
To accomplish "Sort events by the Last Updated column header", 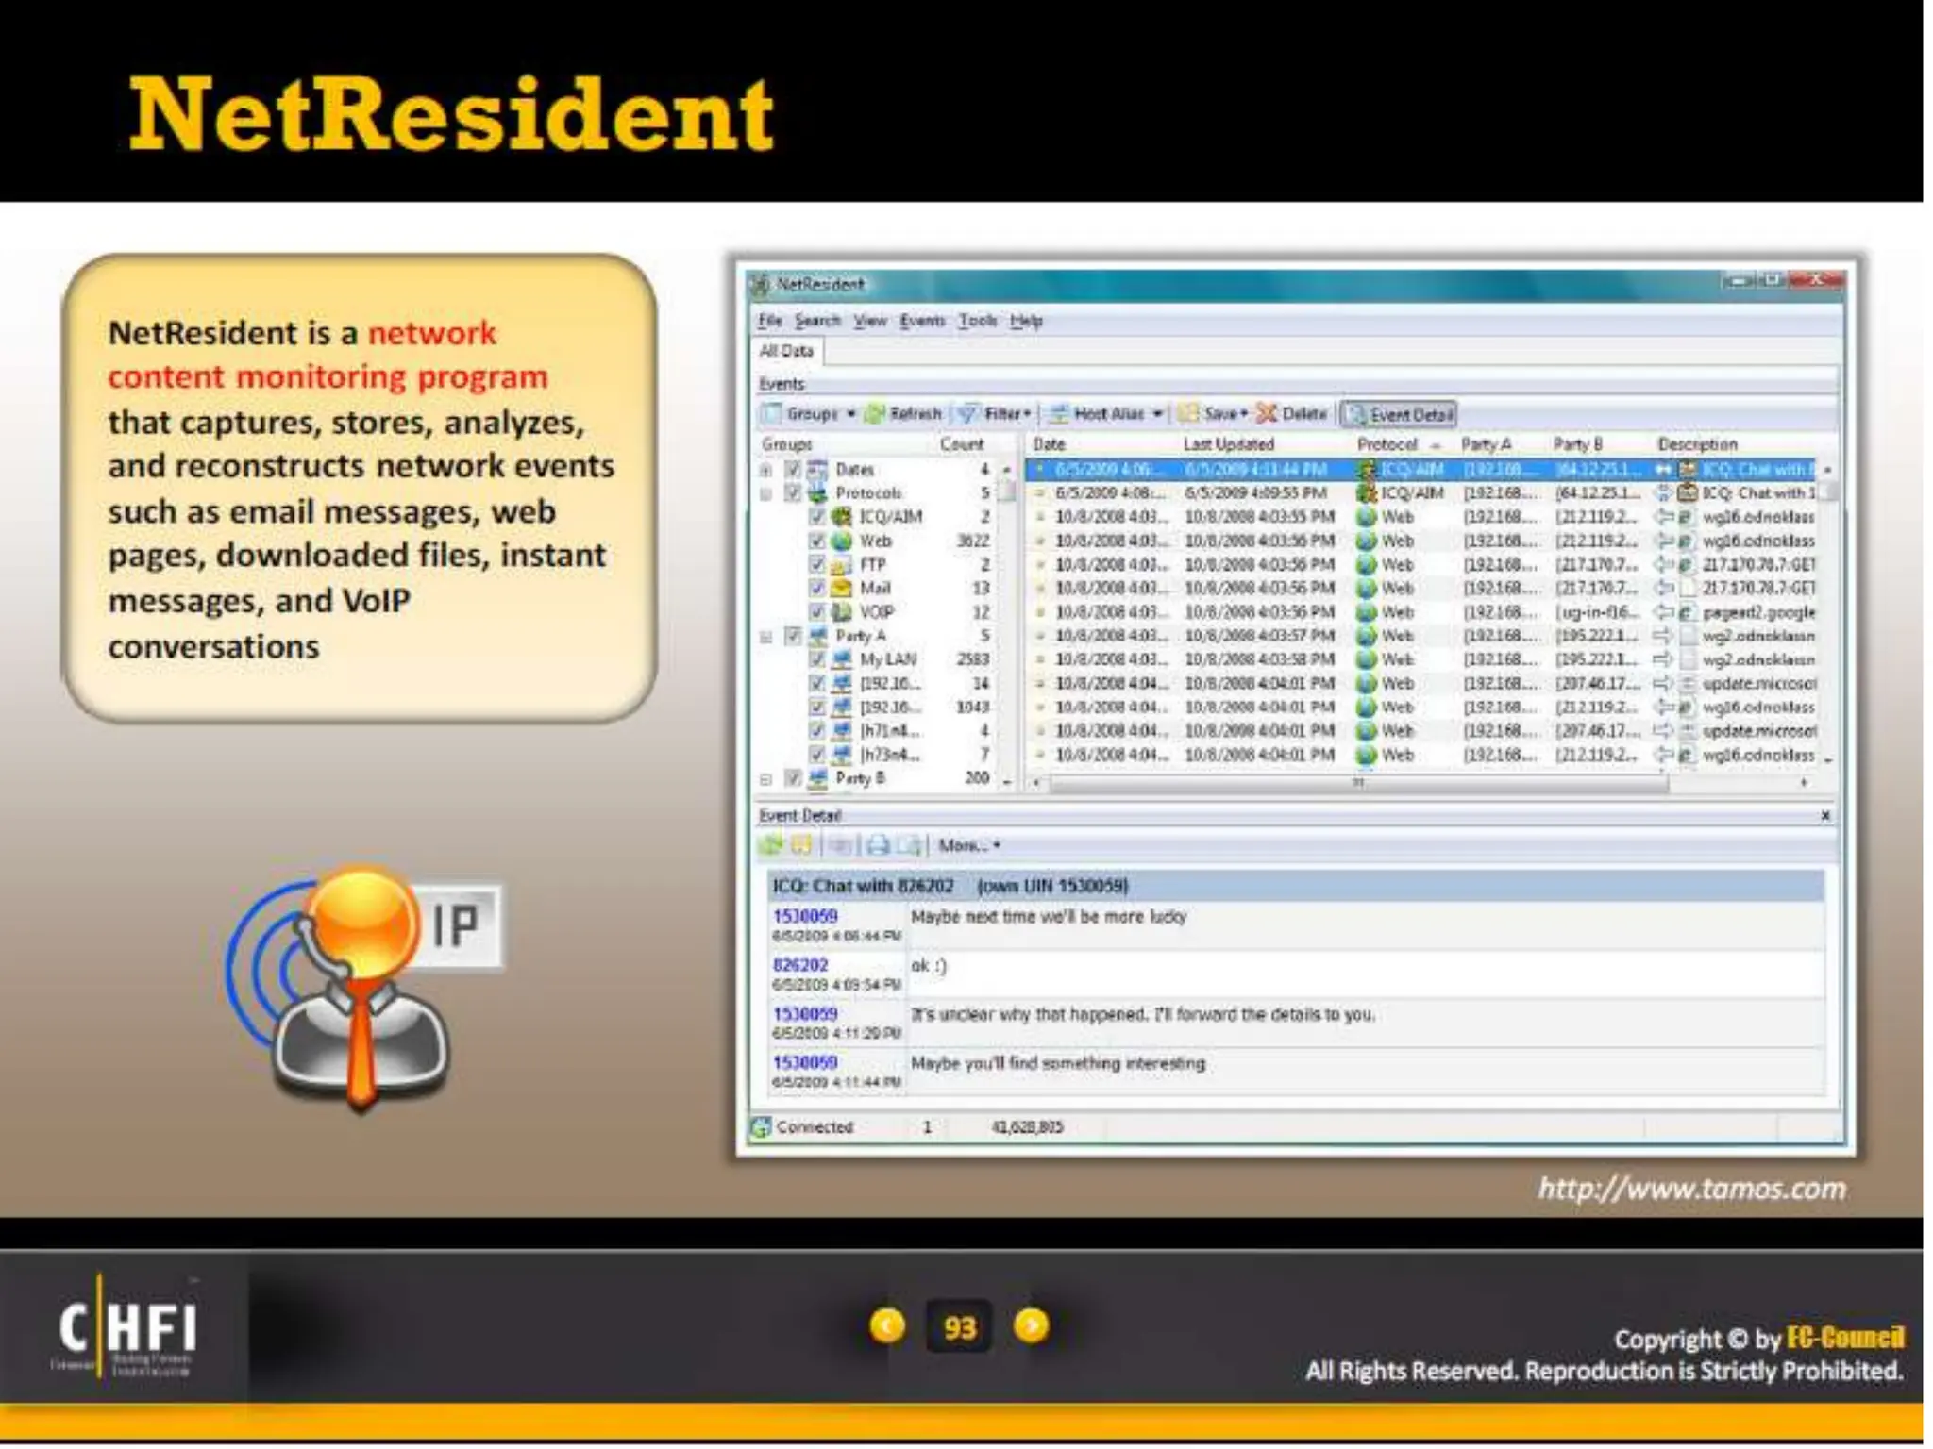I will click(x=1228, y=443).
